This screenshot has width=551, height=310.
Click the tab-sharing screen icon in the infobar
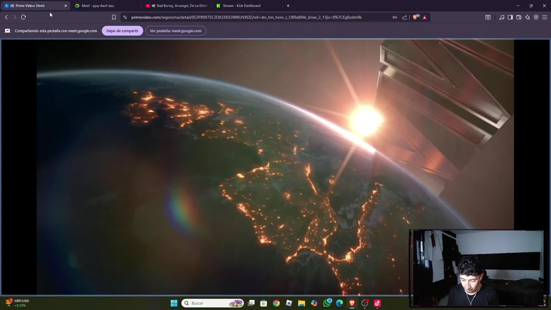[x=7, y=31]
